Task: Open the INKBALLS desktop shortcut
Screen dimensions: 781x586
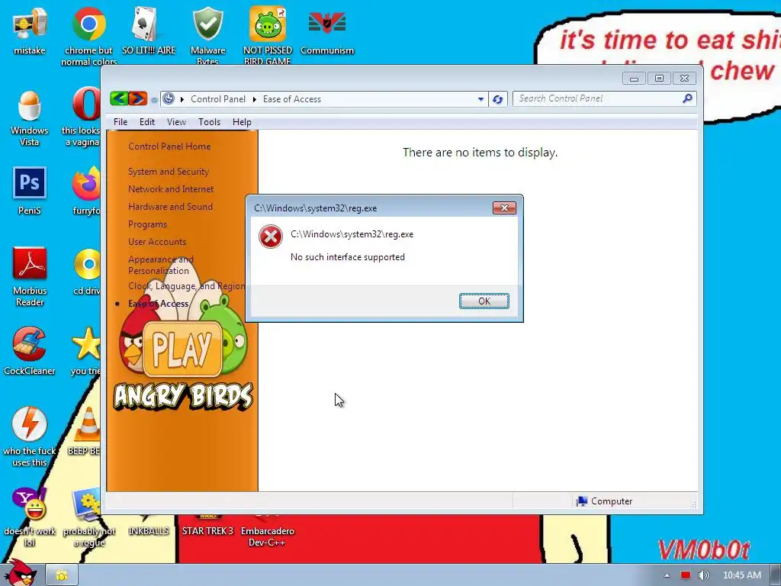Action: tap(149, 530)
